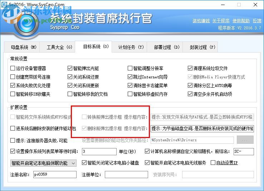Uncheck 系统失败优化处理
Viewport: 264px width, 191px height.
(13, 85)
